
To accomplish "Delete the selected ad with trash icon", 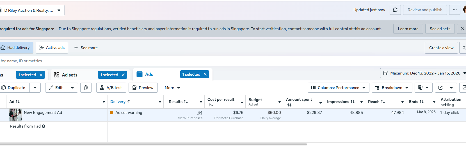I will click(86, 88).
